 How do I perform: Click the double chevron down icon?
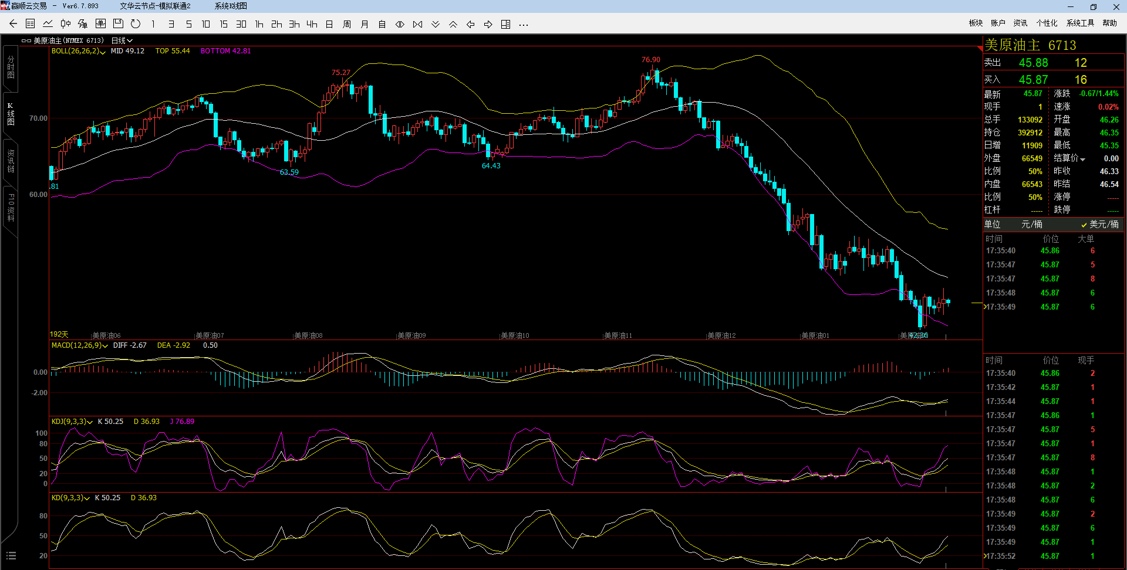[x=436, y=24]
